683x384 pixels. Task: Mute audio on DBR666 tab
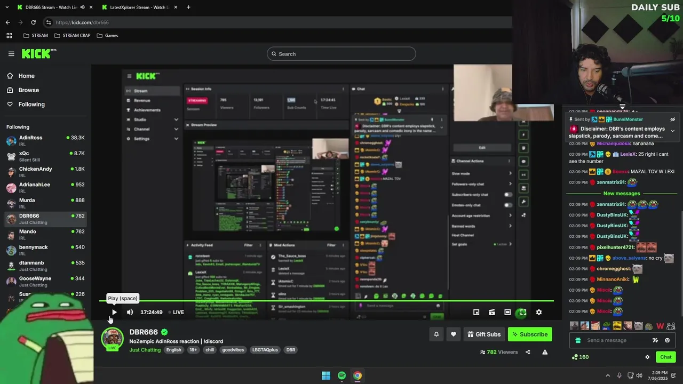click(82, 7)
